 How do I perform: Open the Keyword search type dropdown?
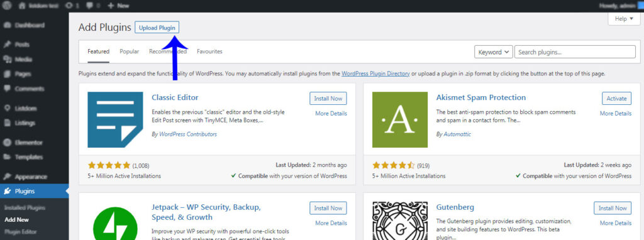(493, 52)
